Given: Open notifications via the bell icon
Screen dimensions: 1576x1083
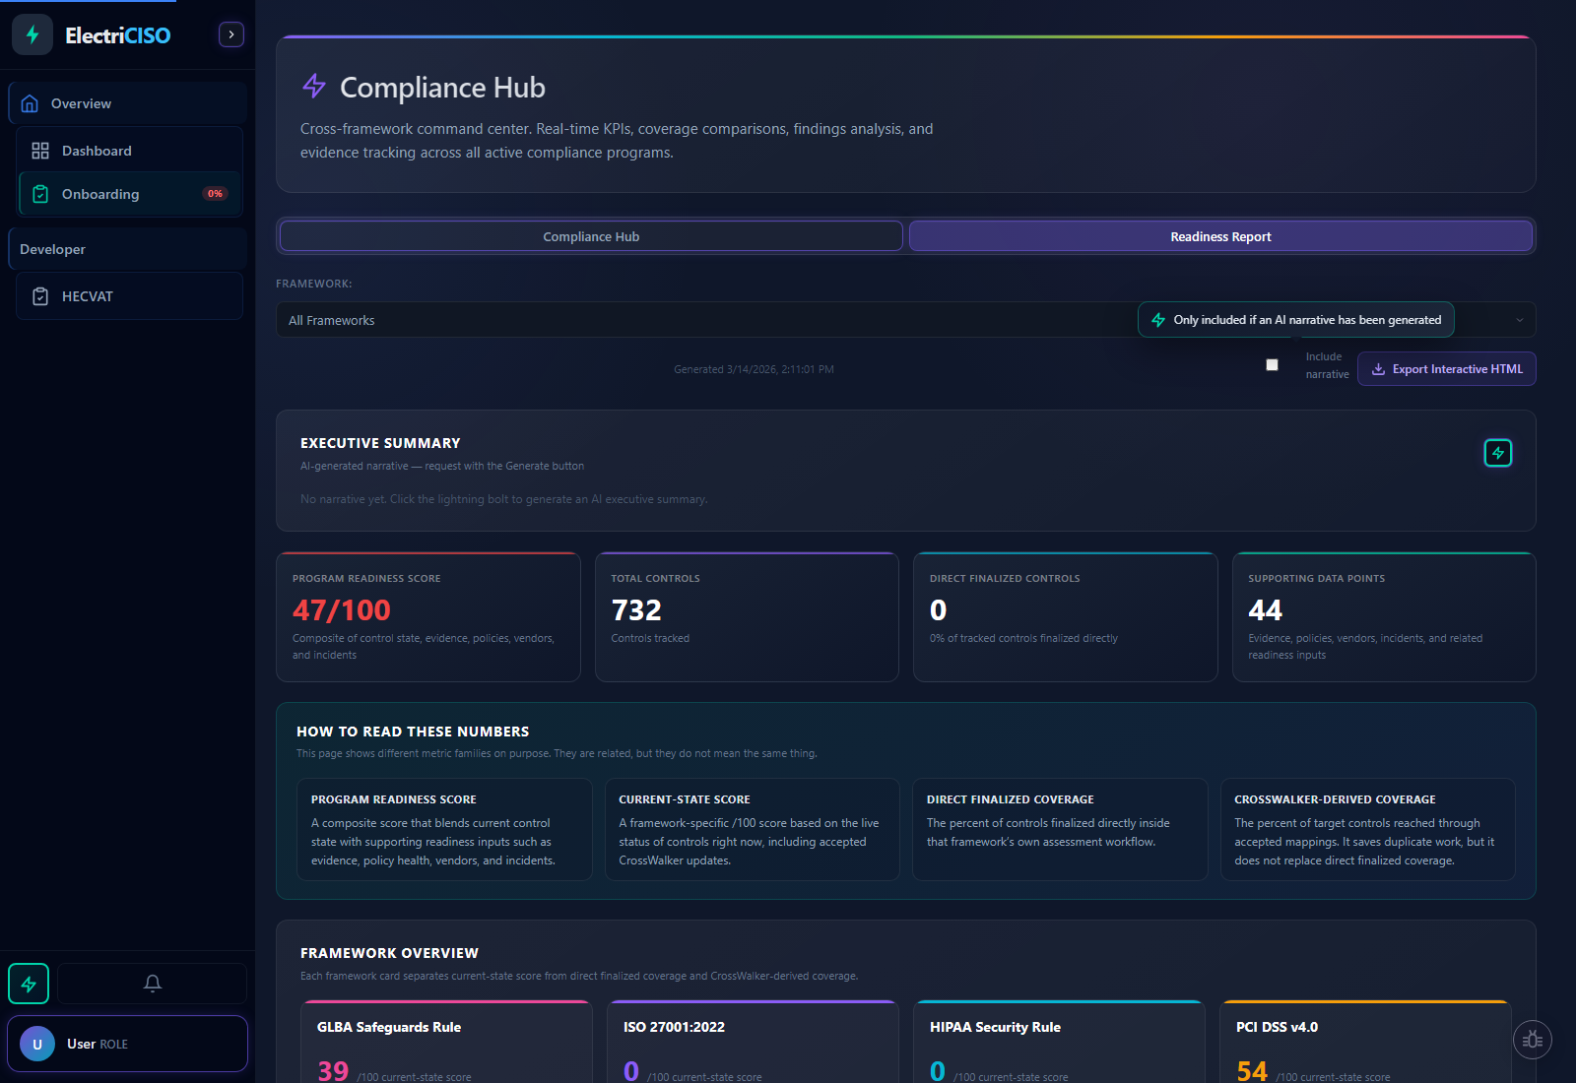Looking at the screenshot, I should 153,983.
